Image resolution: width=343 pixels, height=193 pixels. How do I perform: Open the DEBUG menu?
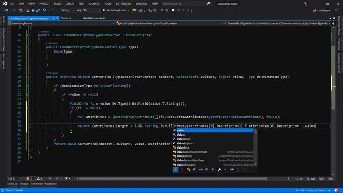70,4
